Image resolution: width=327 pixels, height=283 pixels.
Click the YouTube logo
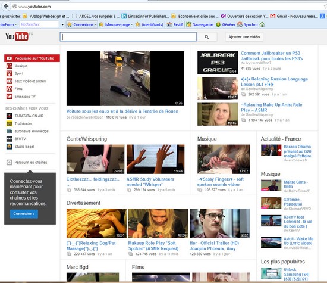[x=17, y=37]
